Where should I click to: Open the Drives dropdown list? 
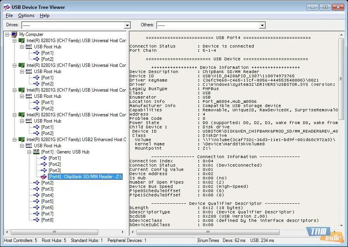[x=127, y=25]
